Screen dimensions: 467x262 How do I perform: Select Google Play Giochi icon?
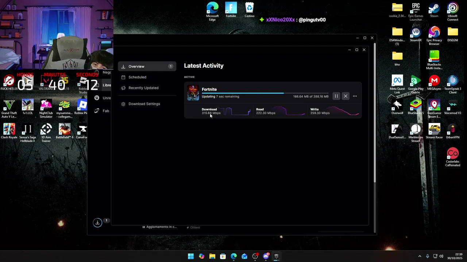click(x=416, y=84)
